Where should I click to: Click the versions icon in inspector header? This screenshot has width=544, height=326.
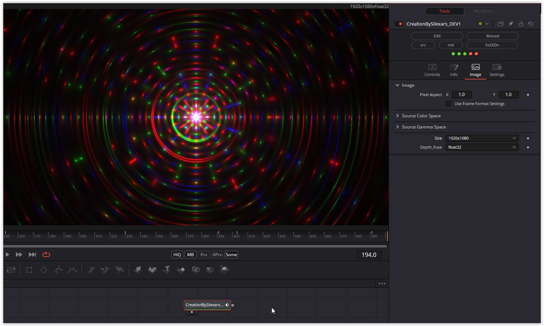click(x=500, y=24)
